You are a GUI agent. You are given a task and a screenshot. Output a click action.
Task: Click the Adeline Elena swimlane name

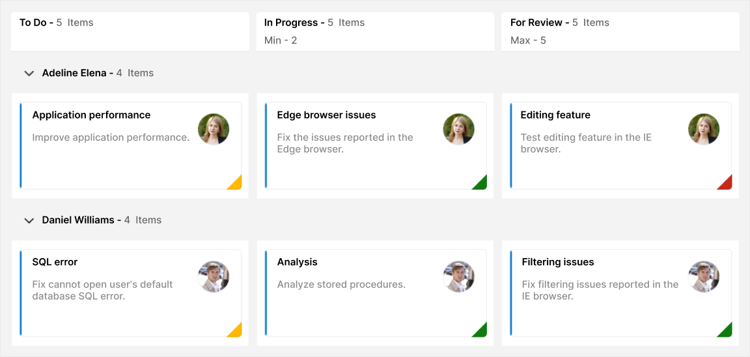(74, 74)
